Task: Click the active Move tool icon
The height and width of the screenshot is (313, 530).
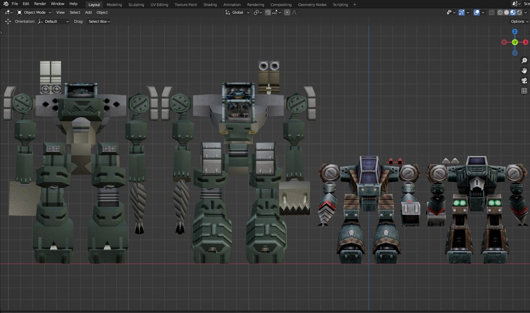Action: (8, 21)
